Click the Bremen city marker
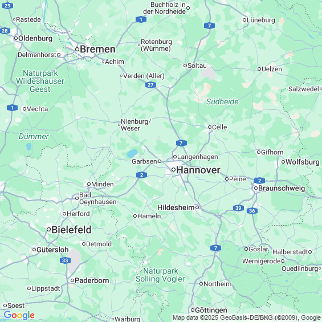Viewport: 322px width, 322px height. 77,49
